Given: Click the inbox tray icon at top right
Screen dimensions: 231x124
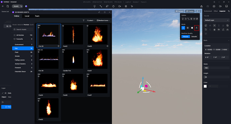Looking at the screenshot, I should pos(226,6).
